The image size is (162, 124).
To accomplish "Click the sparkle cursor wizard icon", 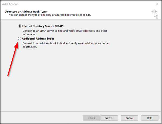I will point(155,13).
